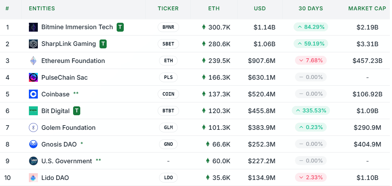The height and width of the screenshot is (186, 392).
Task: Click the Gnosis DAO logo icon
Action: tap(33, 144)
